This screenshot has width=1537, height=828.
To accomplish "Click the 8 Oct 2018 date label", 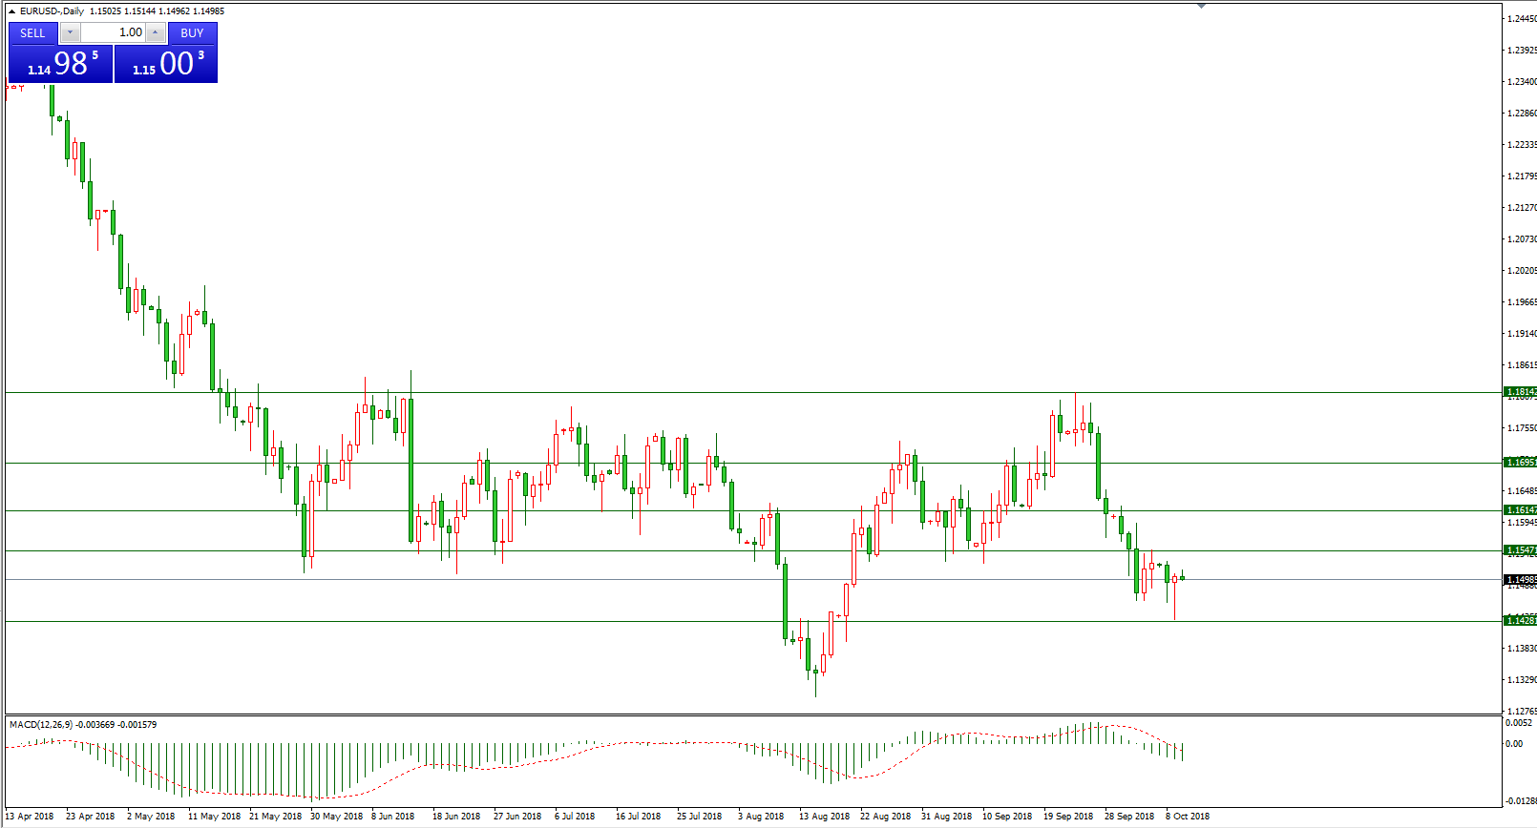I will (1188, 817).
